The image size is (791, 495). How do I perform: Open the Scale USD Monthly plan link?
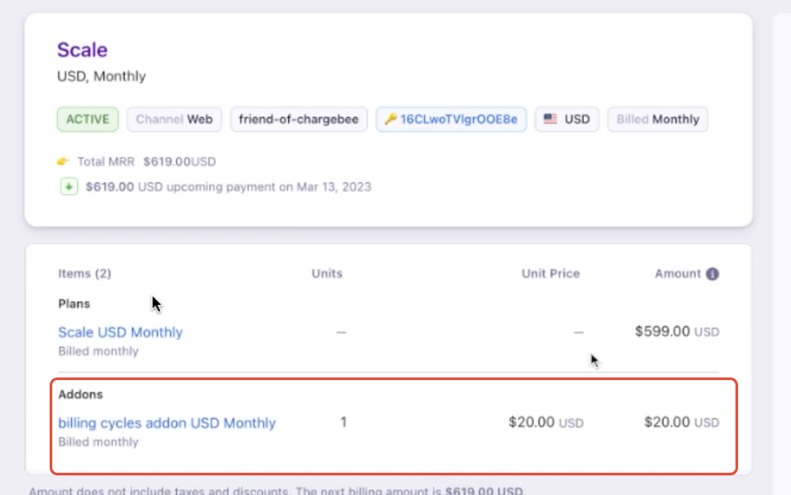[120, 332]
